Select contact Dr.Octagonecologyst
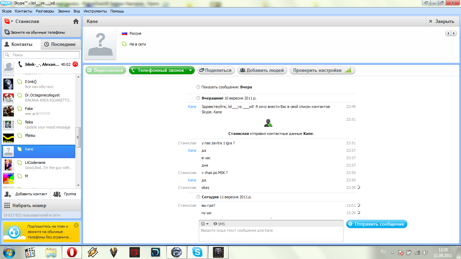This screenshot has width=461, height=259. [39, 97]
